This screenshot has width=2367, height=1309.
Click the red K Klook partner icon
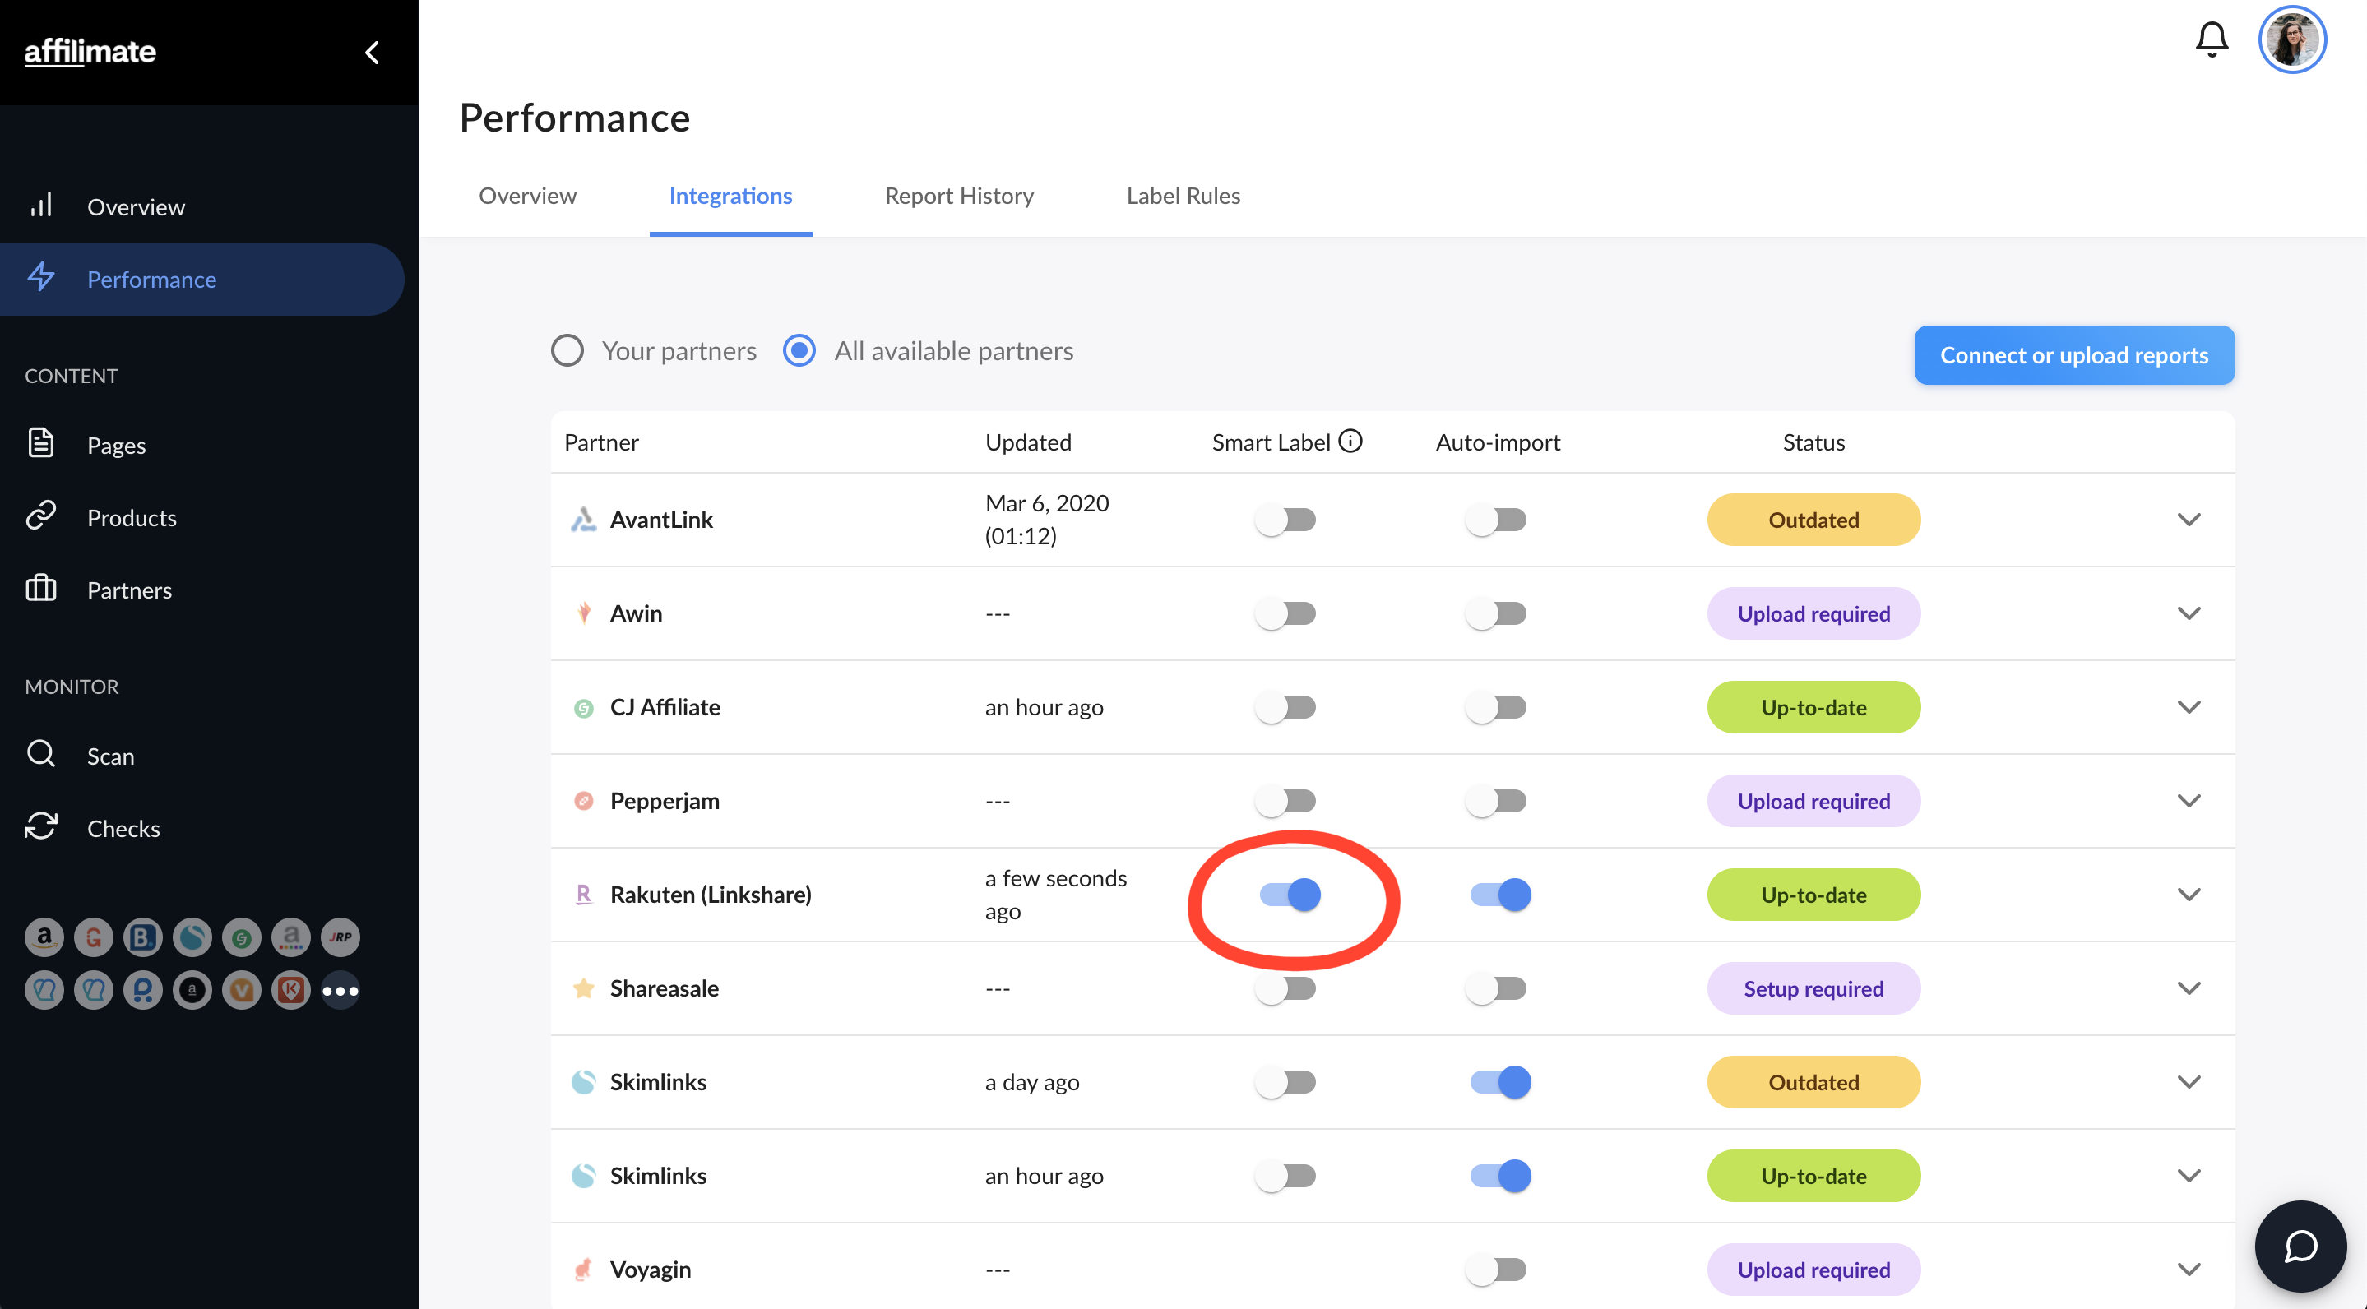[x=291, y=990]
